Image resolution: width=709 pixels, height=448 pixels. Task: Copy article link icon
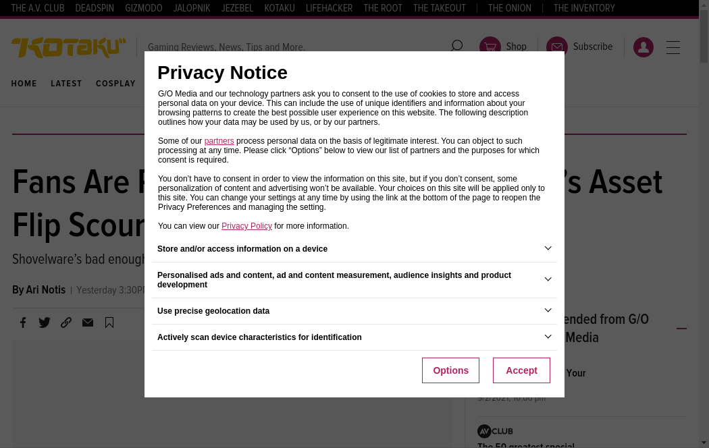pos(66,323)
